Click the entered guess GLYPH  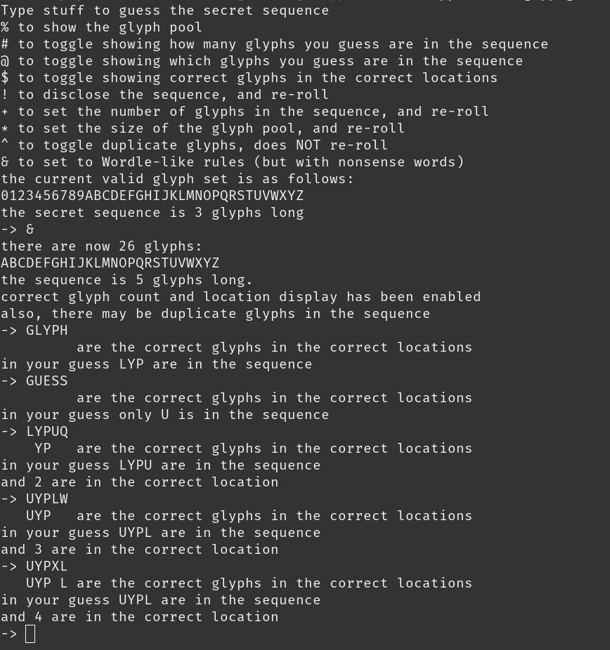[x=47, y=331]
